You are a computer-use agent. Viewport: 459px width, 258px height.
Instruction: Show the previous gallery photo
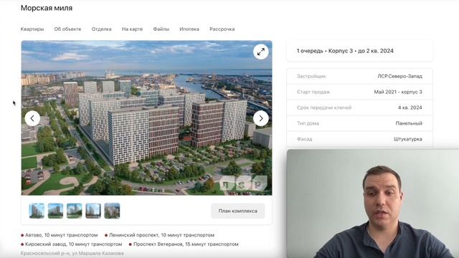tap(32, 118)
